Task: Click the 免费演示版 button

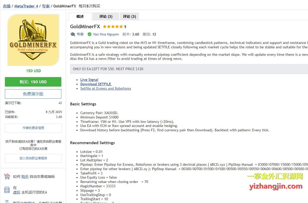Action: click(x=33, y=94)
